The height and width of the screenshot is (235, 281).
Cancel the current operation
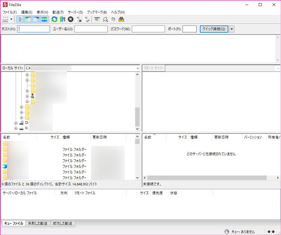coord(70,19)
